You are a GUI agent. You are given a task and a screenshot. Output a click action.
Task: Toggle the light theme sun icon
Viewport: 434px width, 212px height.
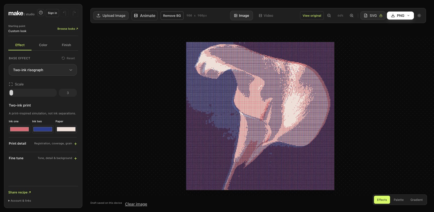(x=419, y=16)
